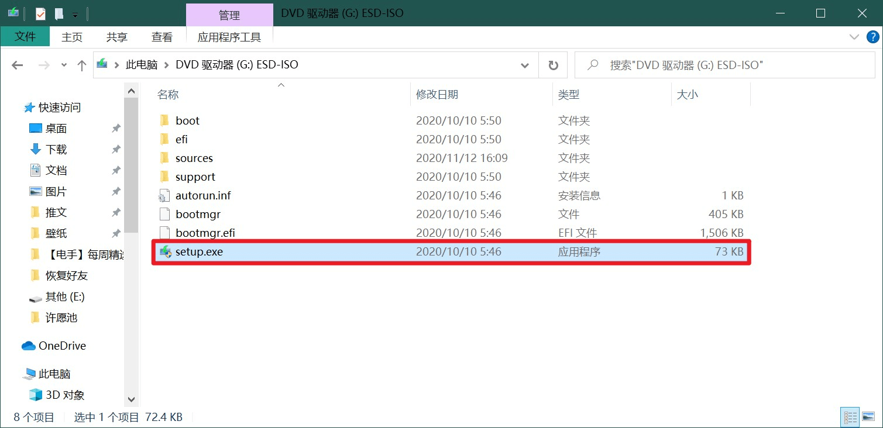883x428 pixels.
Task: Open the 文件 menu
Action: coord(25,36)
